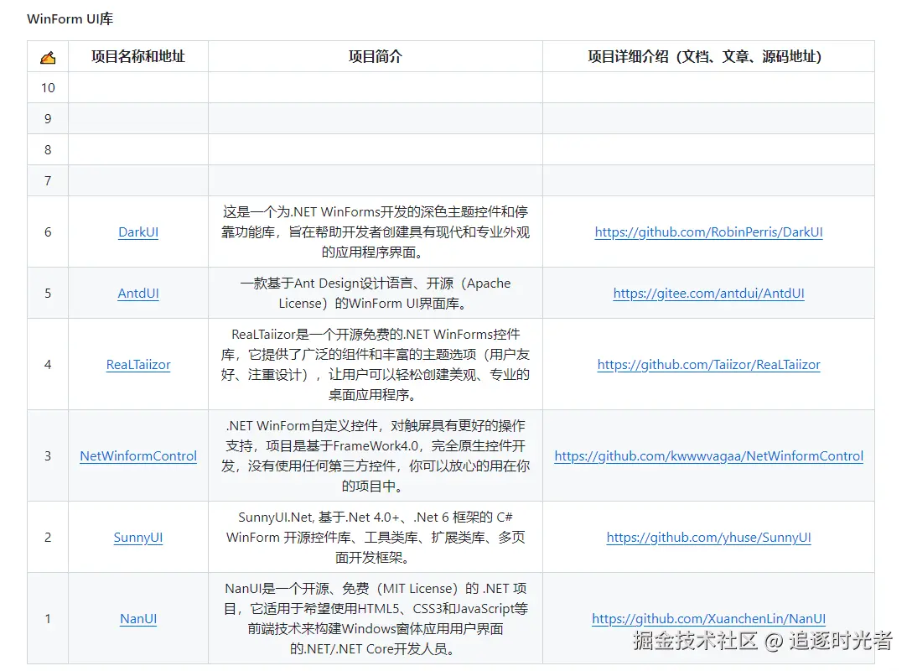Image resolution: width=912 pixels, height=671 pixels.
Task: Visit gitee.com/antdui/AntdUI URL
Action: pos(708,294)
